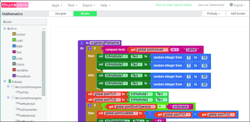The height and width of the screenshot is (122, 250).
Task: Open the Priklady screen dropdown
Action: (x=214, y=14)
